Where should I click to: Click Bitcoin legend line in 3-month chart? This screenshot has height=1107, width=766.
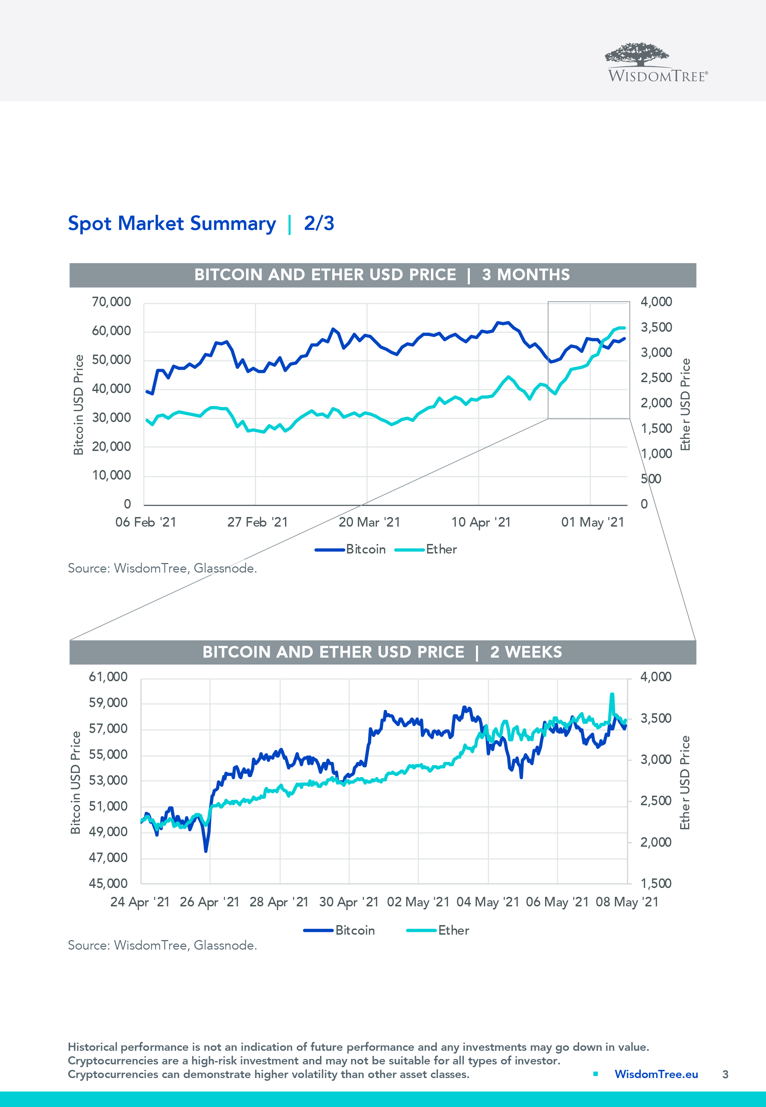pos(330,550)
